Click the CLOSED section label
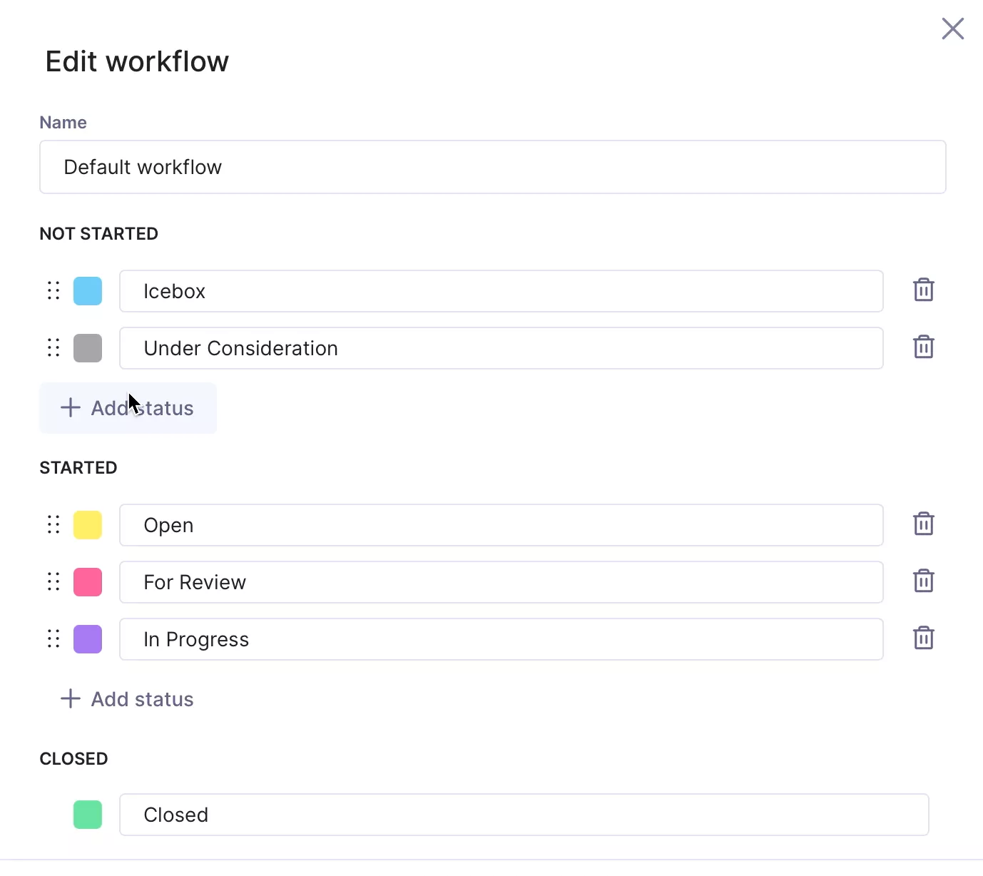 click(x=74, y=759)
